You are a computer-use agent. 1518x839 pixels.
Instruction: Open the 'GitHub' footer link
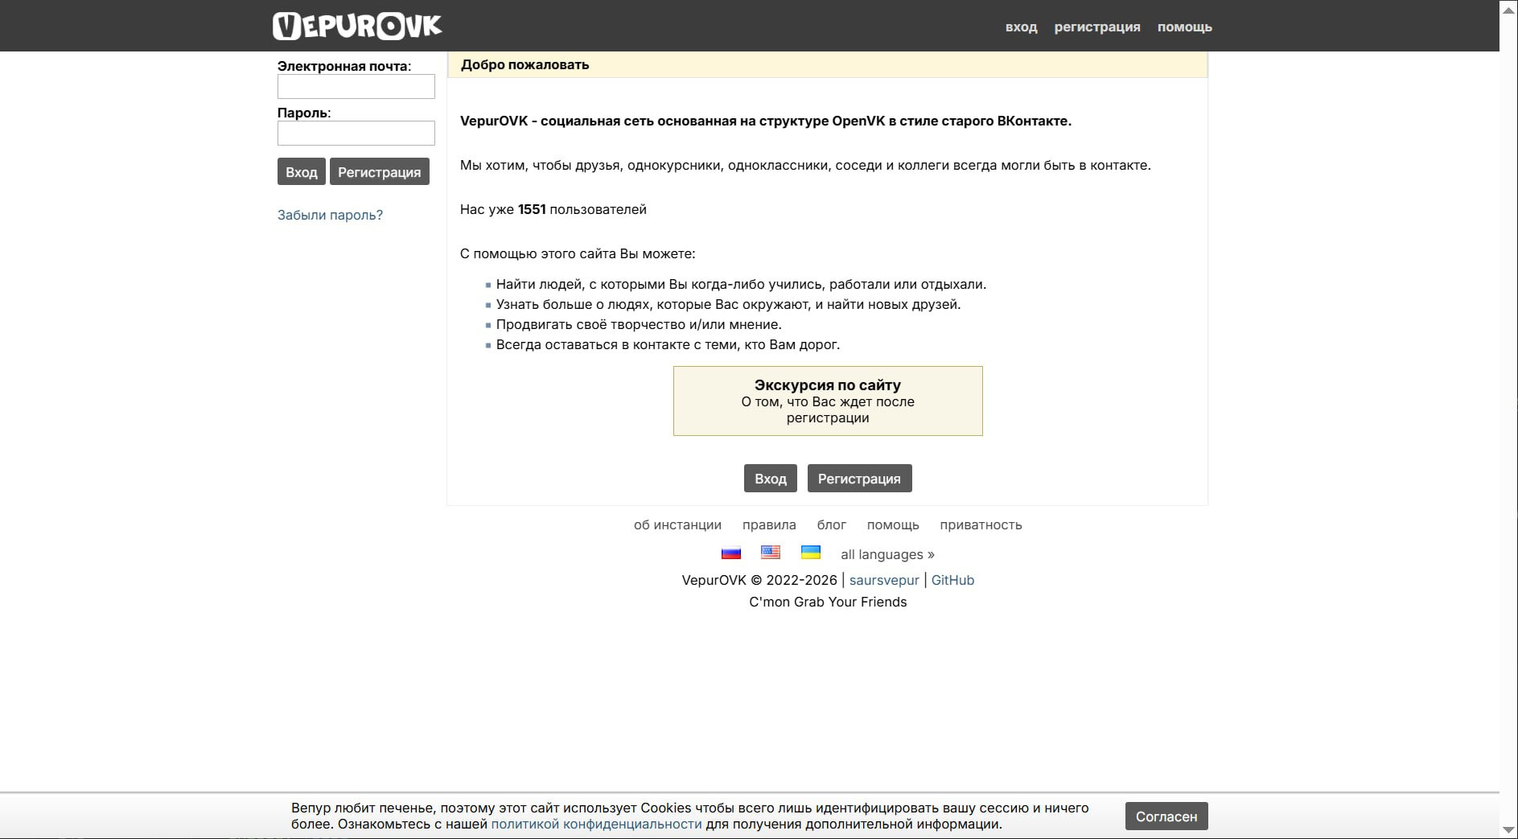952,580
